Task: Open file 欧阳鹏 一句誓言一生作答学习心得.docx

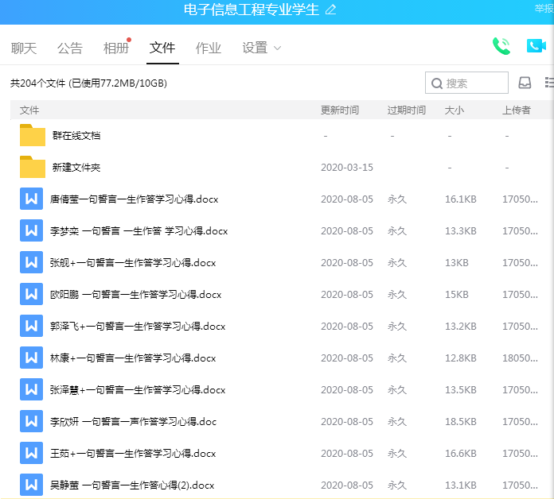Action: (135, 295)
